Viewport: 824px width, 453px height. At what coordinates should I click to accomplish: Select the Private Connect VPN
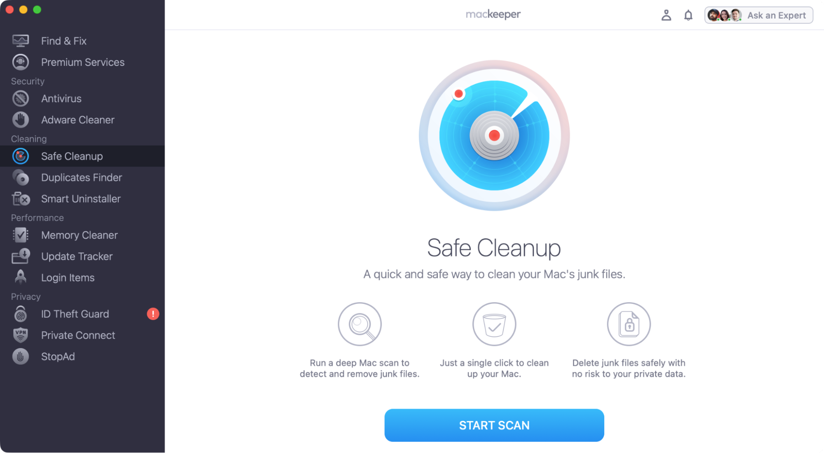(78, 335)
